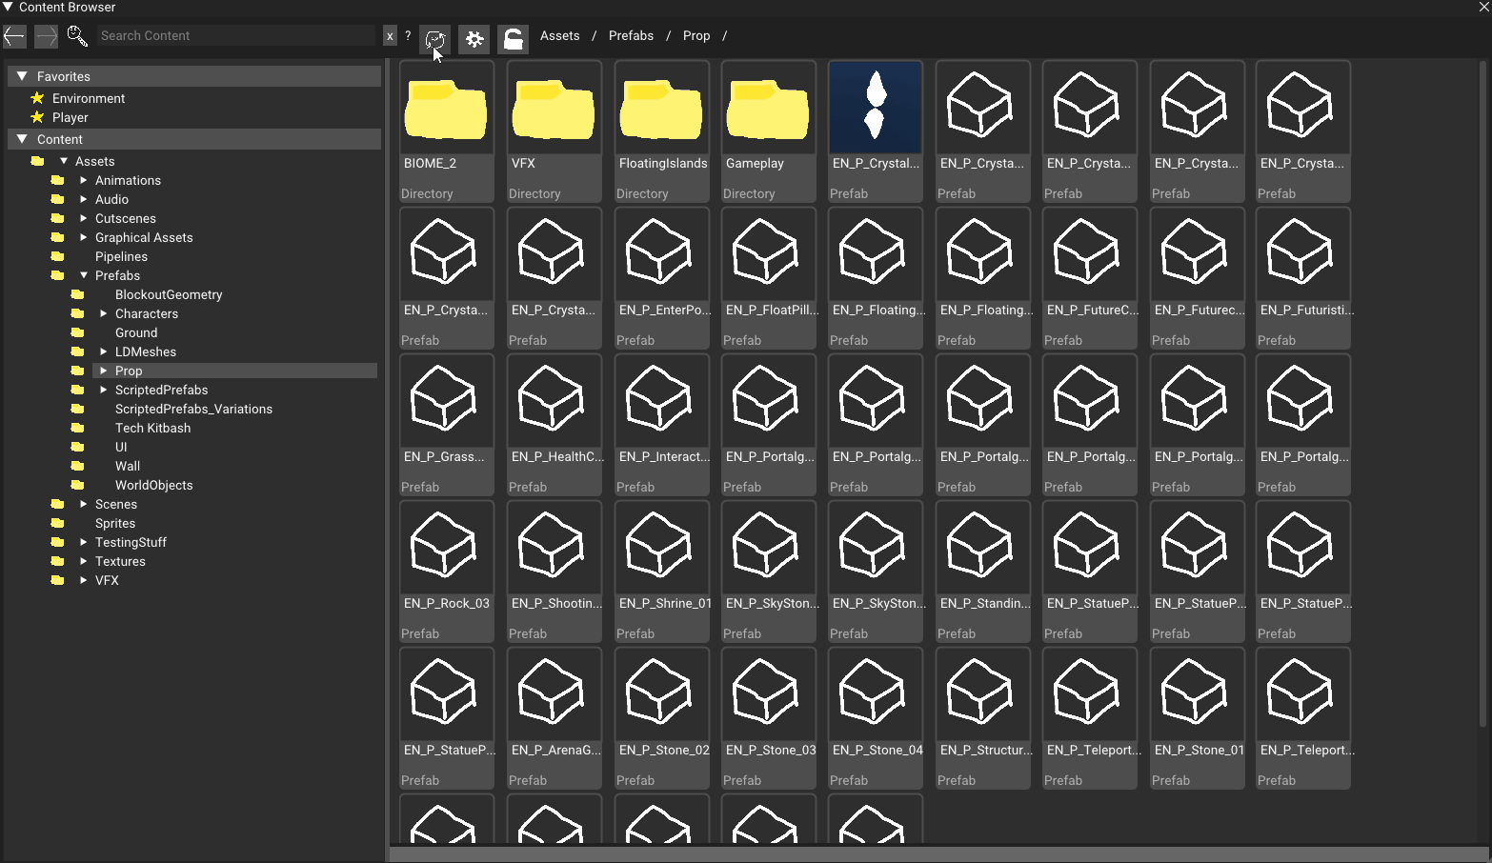Viewport: 1492px width, 863px height.
Task: Collapse the Content Browser panel triangle
Action: click(x=8, y=8)
